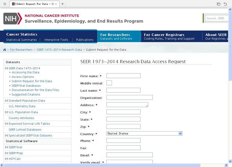
Task: Expand SEER Data 1973-2014 tree node
Action: click(x=7, y=68)
